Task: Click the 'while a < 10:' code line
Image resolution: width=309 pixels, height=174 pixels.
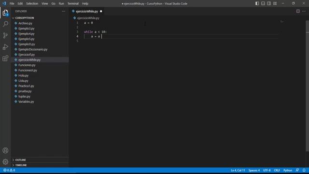Action: [95, 32]
